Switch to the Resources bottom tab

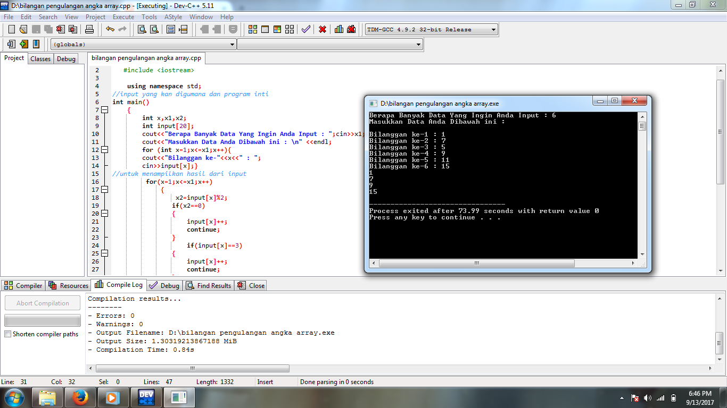tap(68, 285)
